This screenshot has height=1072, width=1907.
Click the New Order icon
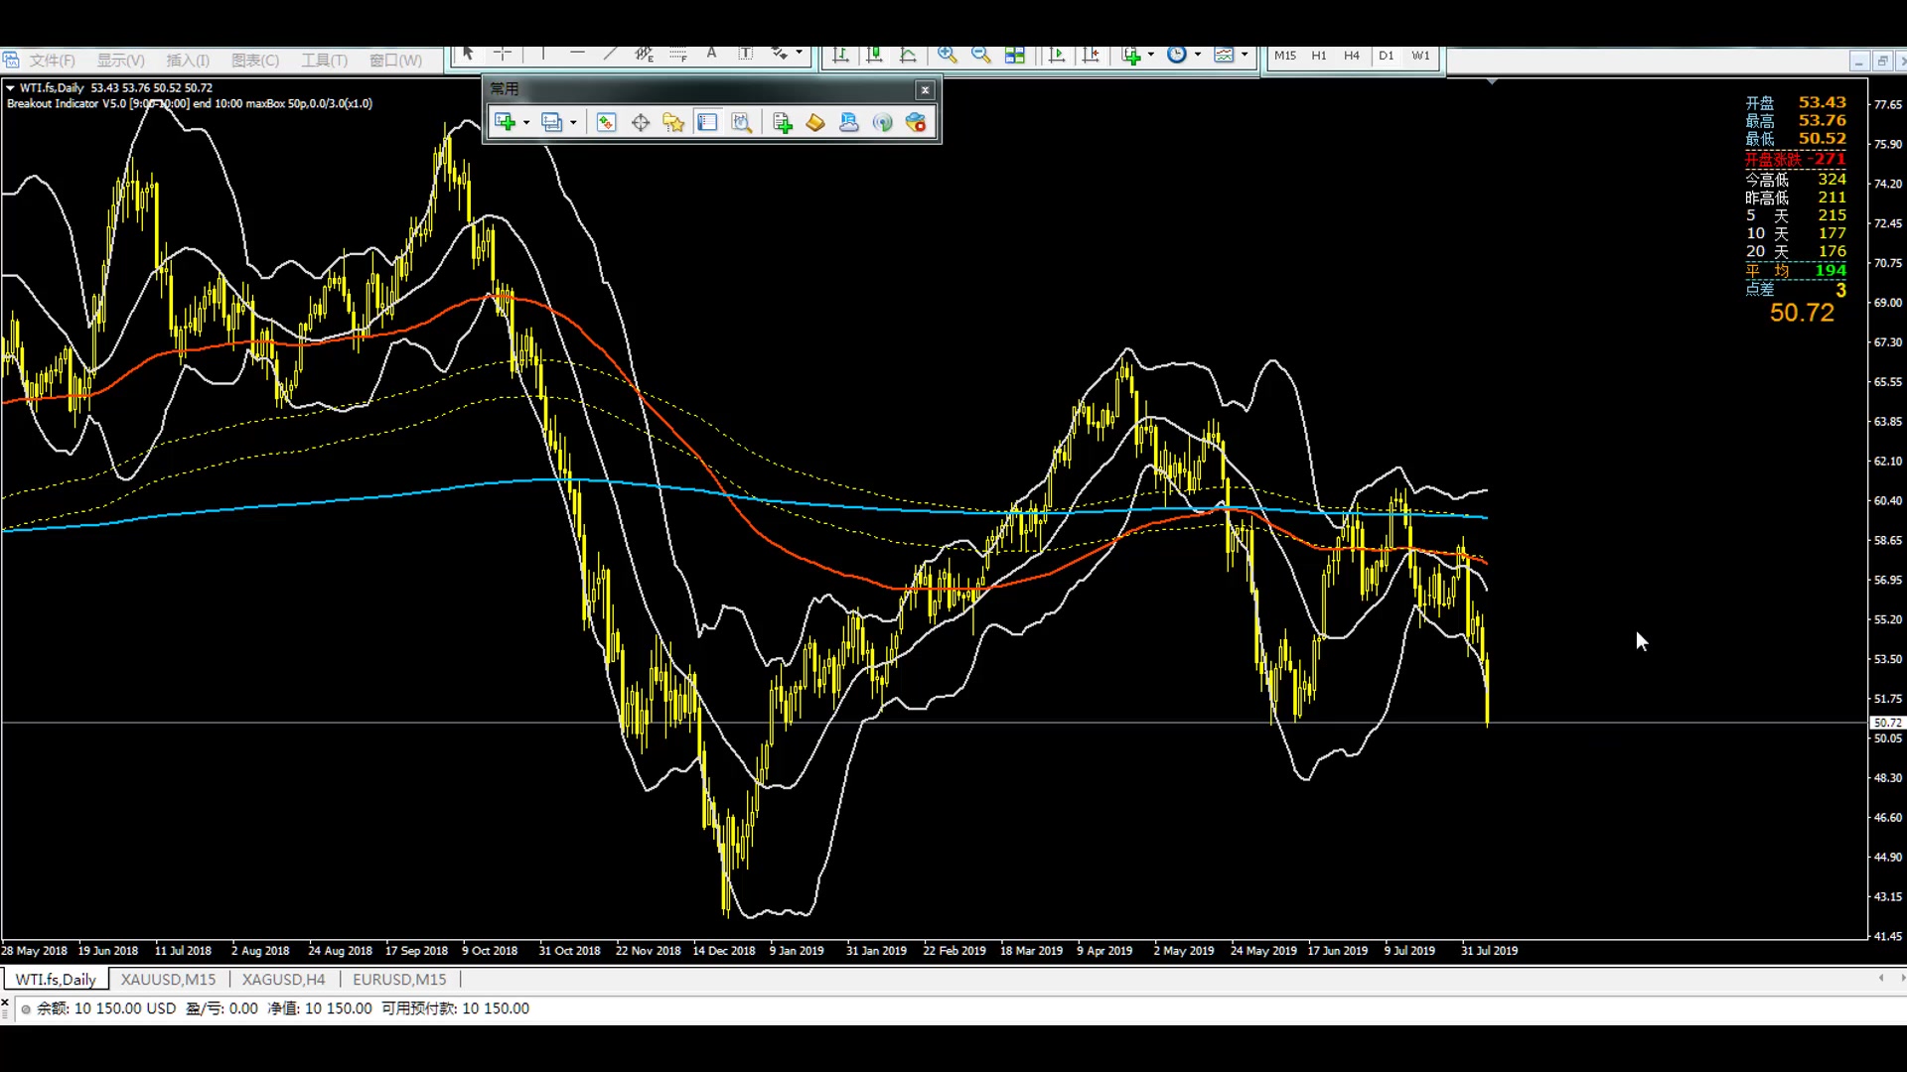tap(782, 122)
